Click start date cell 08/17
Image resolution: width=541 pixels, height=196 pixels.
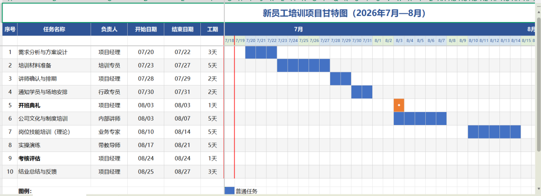click(x=146, y=145)
